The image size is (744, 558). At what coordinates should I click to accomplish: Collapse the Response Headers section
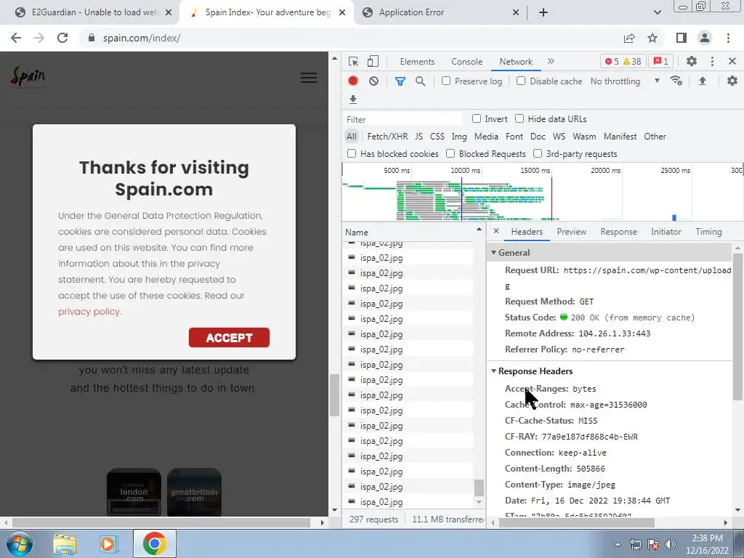pyautogui.click(x=494, y=371)
